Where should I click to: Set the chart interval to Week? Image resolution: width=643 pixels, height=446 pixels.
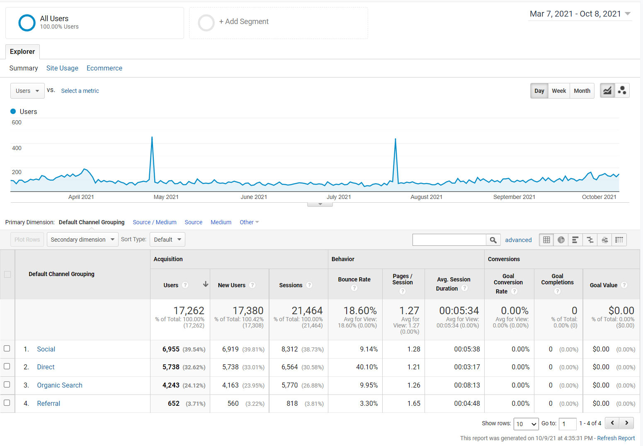pos(559,91)
